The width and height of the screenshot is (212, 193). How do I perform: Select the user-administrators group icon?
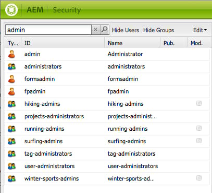pos(11,166)
